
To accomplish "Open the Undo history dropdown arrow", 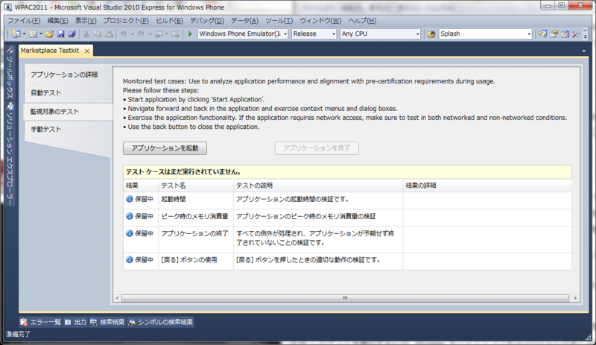I will coord(133,34).
